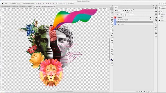
Task: Create new adjustment layer icon
Action: coord(144,92)
